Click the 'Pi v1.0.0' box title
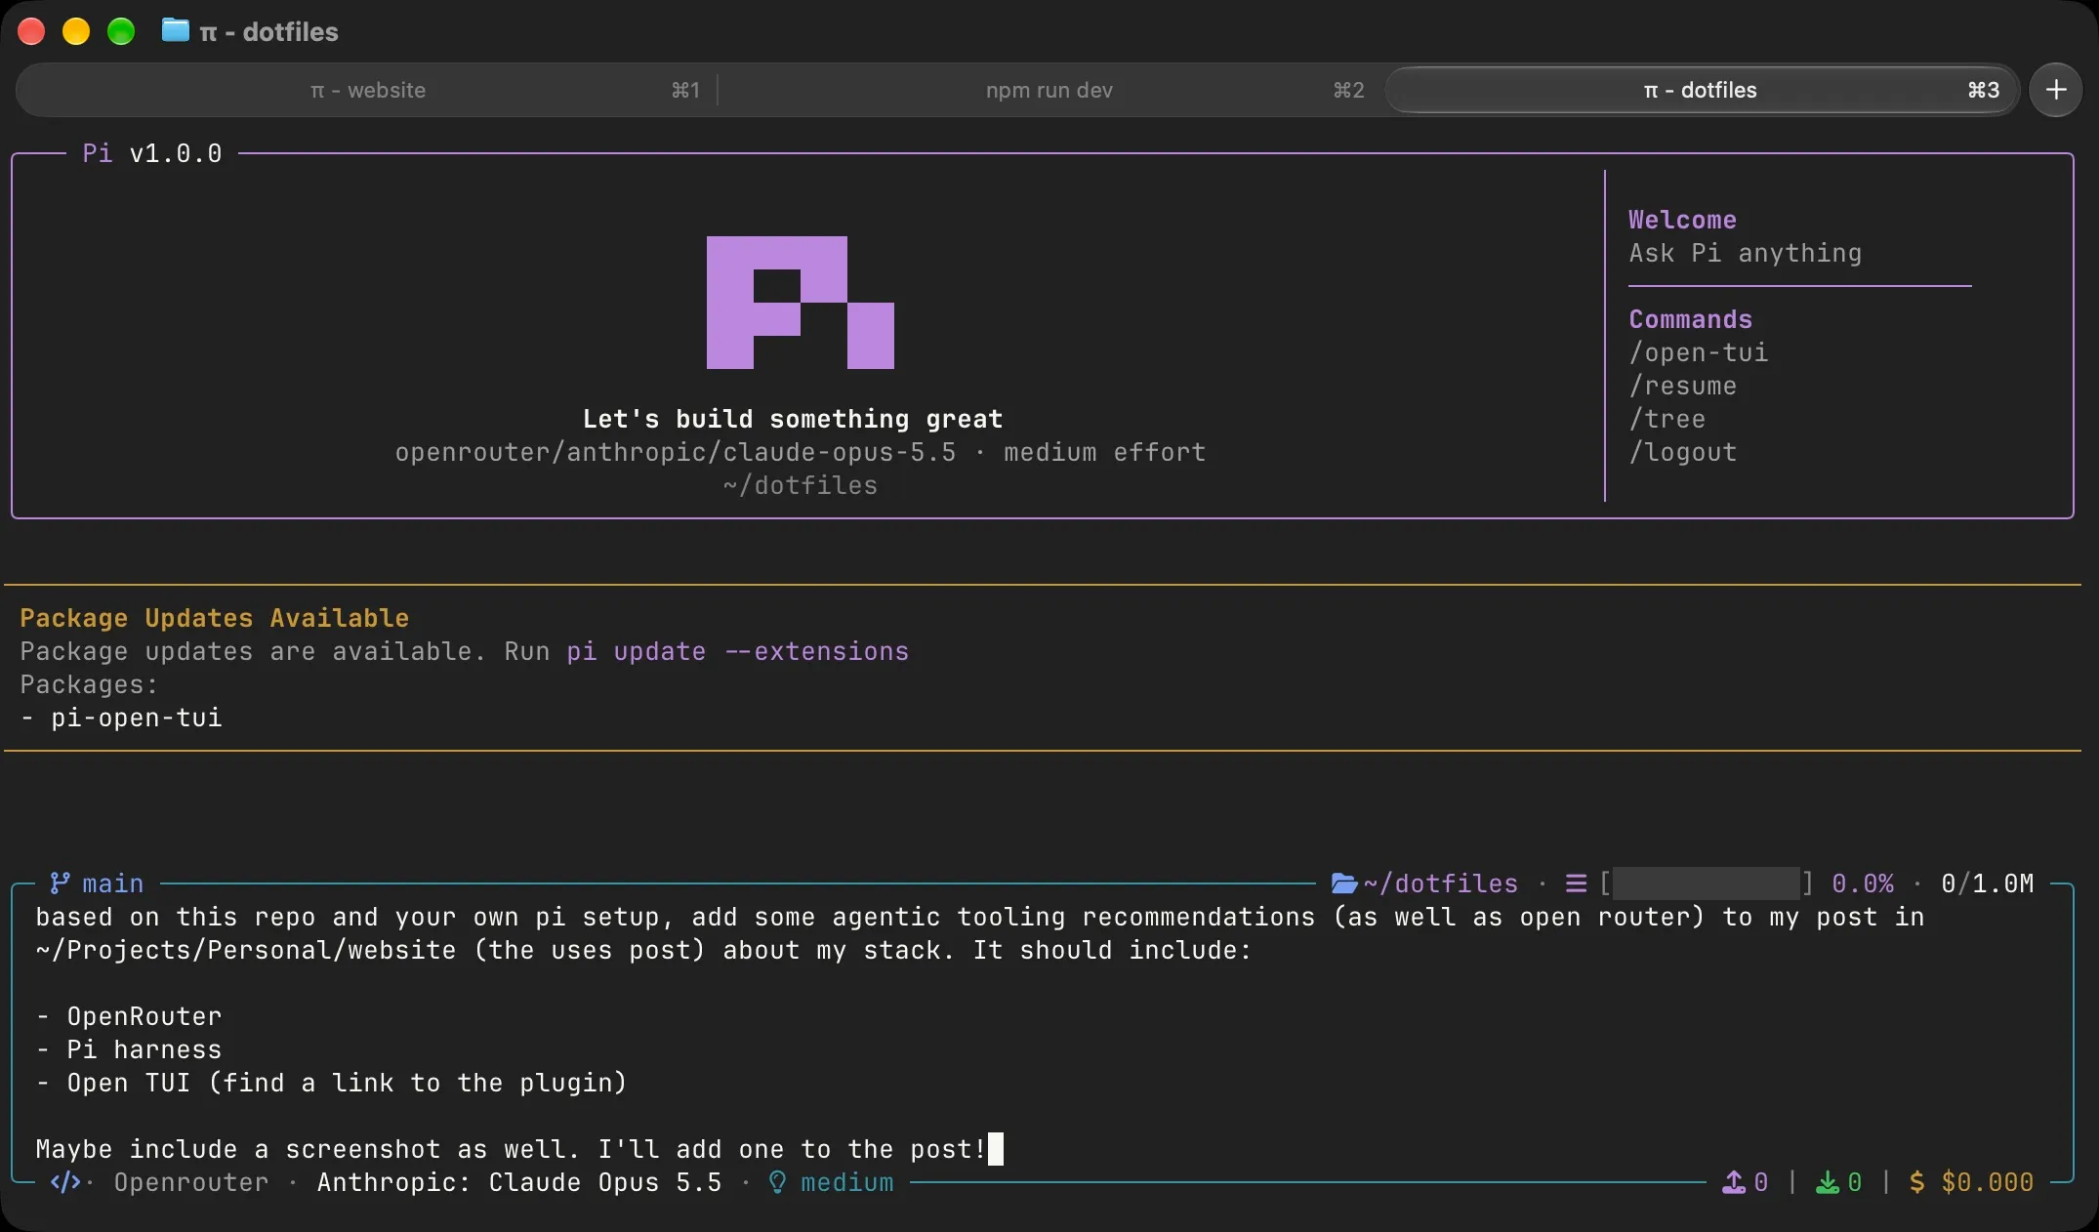The width and height of the screenshot is (2099, 1232). click(x=152, y=153)
